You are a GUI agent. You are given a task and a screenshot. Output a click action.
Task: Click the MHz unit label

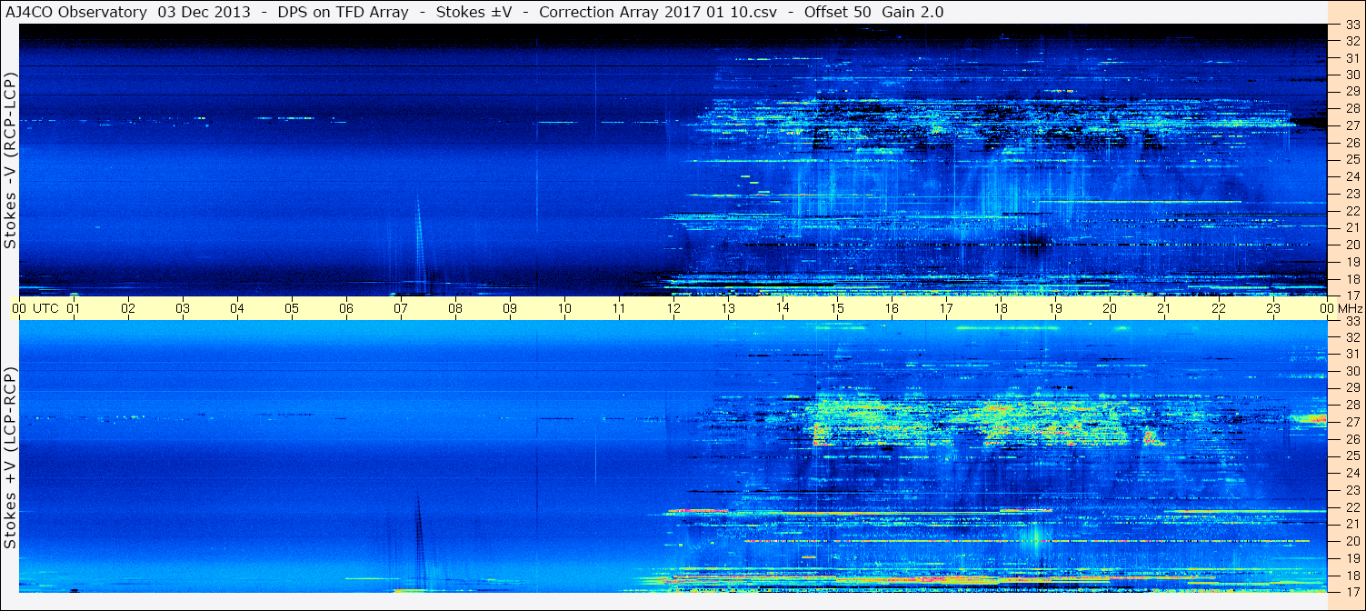1351,308
